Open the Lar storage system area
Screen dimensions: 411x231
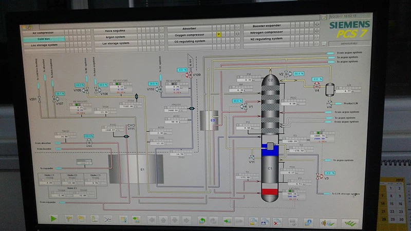tap(115, 43)
